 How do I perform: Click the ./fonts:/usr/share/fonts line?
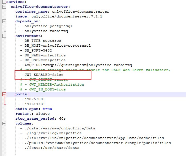[50, 148]
